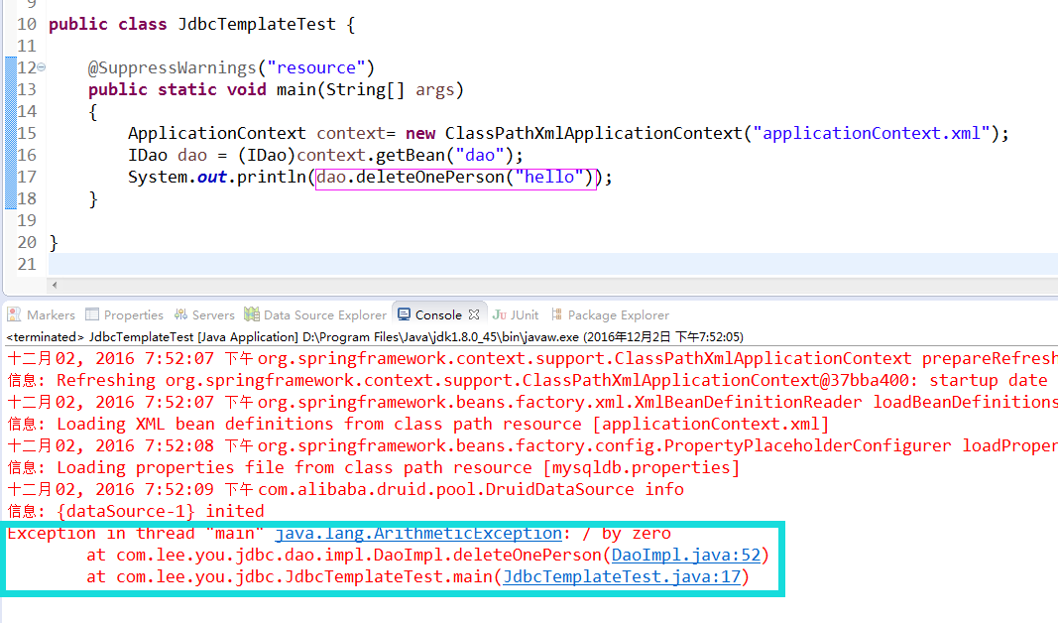The width and height of the screenshot is (1058, 623).
Task: Click the editor horizontal scrollbar left arrow
Action: click(55, 285)
